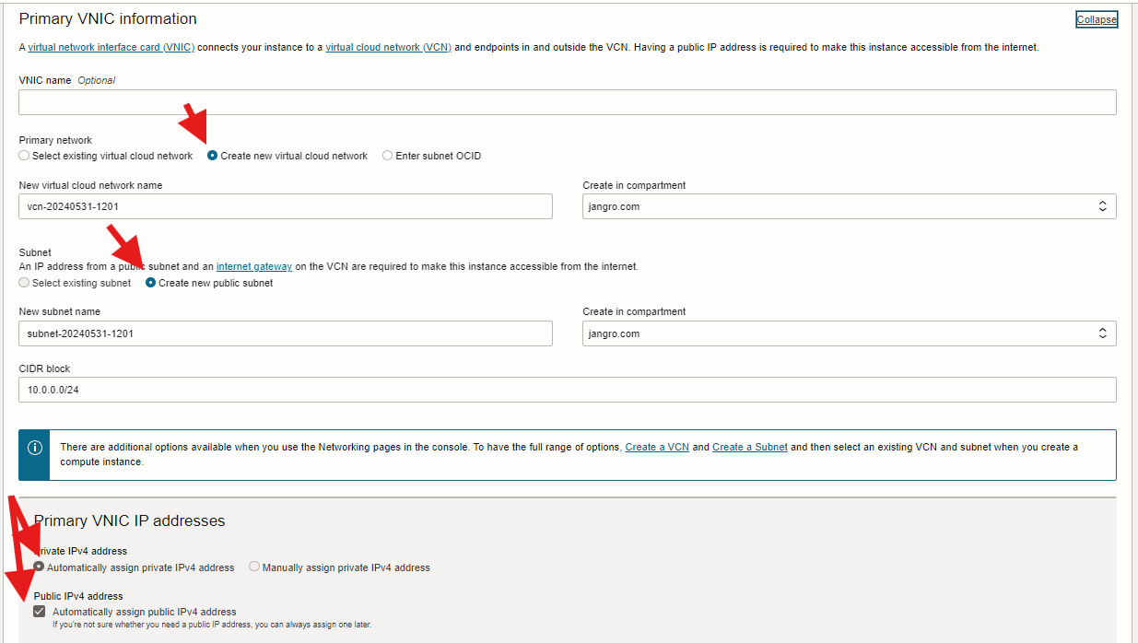Viewport: 1138px width, 643px height.
Task: Select Create new virtual cloud network option
Action: [x=212, y=155]
